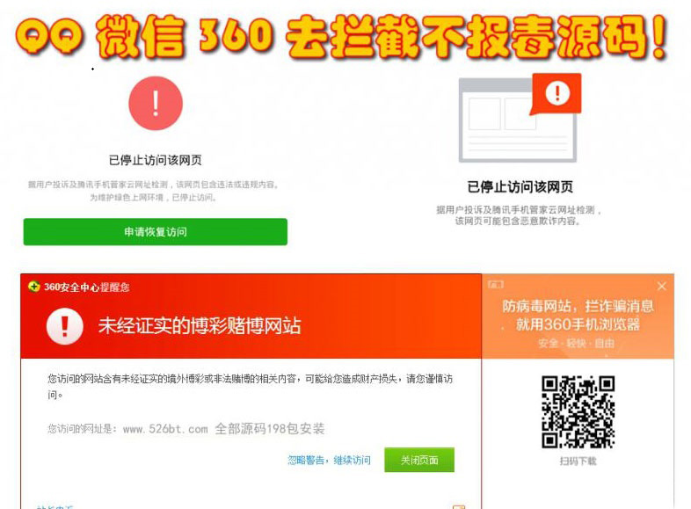Click the 360安全中心提醒您 title text
This screenshot has width=691, height=509.
tap(87, 287)
